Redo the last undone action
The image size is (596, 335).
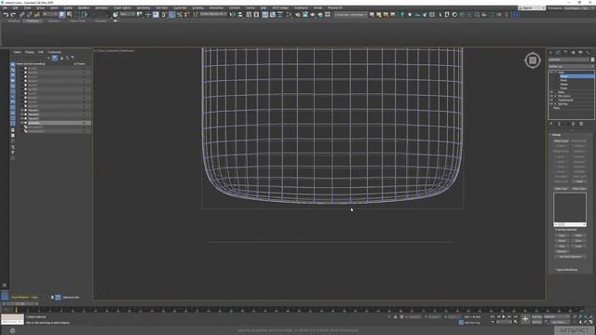click(13, 15)
